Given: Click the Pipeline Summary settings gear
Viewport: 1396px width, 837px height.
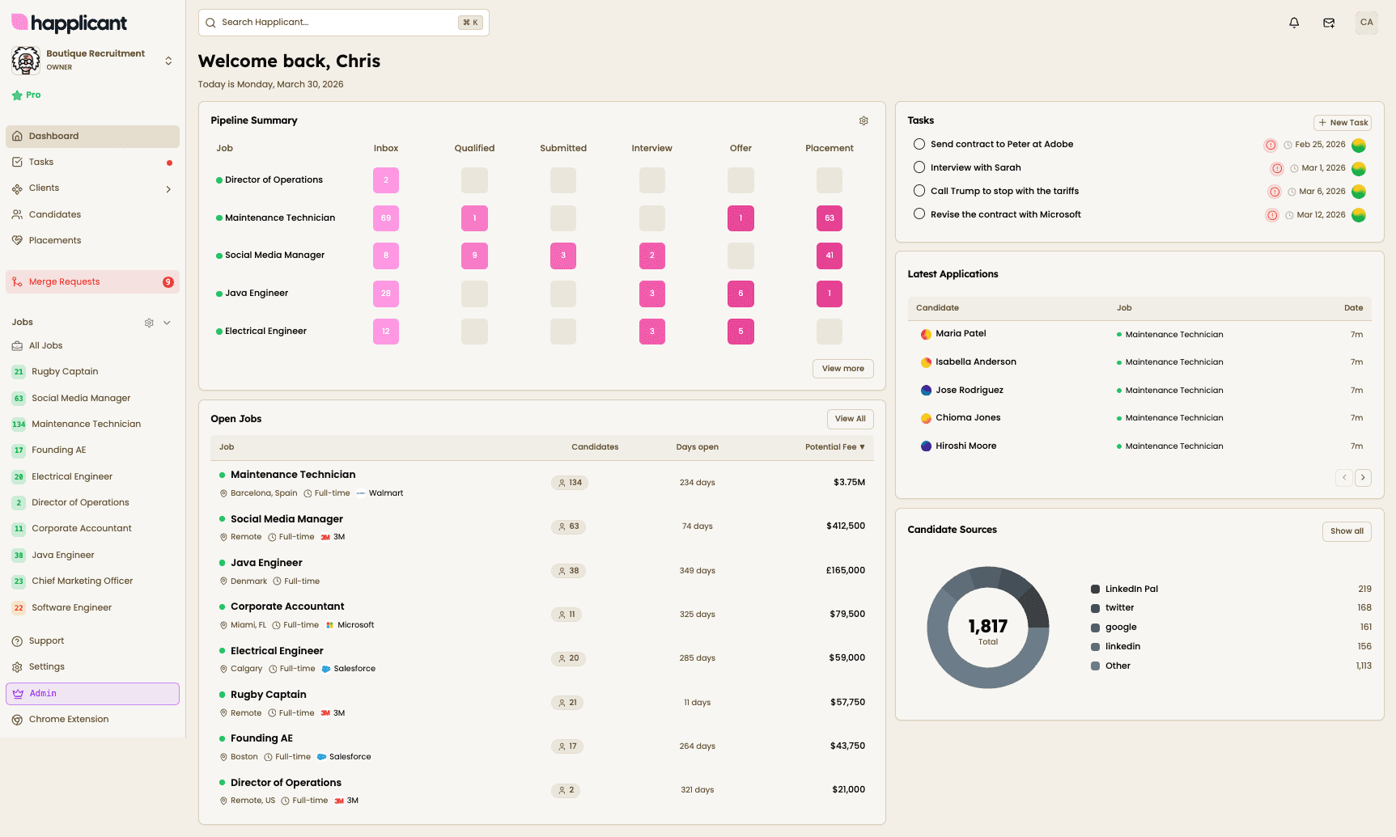Looking at the screenshot, I should click(863, 120).
